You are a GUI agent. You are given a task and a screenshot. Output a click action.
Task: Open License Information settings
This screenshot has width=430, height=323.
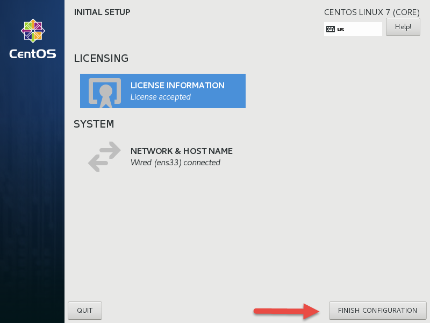[163, 91]
